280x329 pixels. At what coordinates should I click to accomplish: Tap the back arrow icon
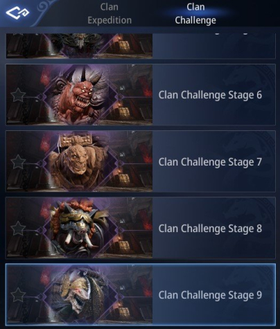[x=17, y=12]
